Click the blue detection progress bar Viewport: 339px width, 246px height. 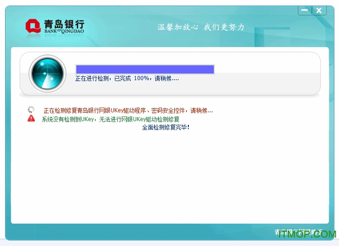pos(145,69)
